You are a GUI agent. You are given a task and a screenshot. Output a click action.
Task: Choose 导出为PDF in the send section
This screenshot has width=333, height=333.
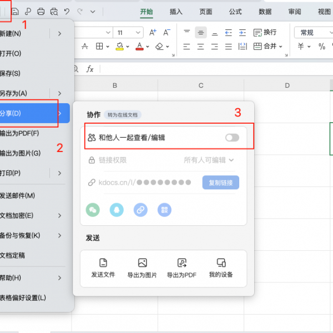pos(181,268)
